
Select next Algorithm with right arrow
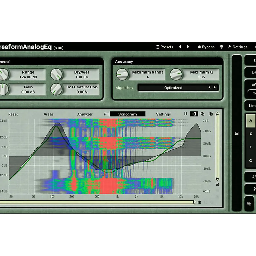tap(215, 87)
